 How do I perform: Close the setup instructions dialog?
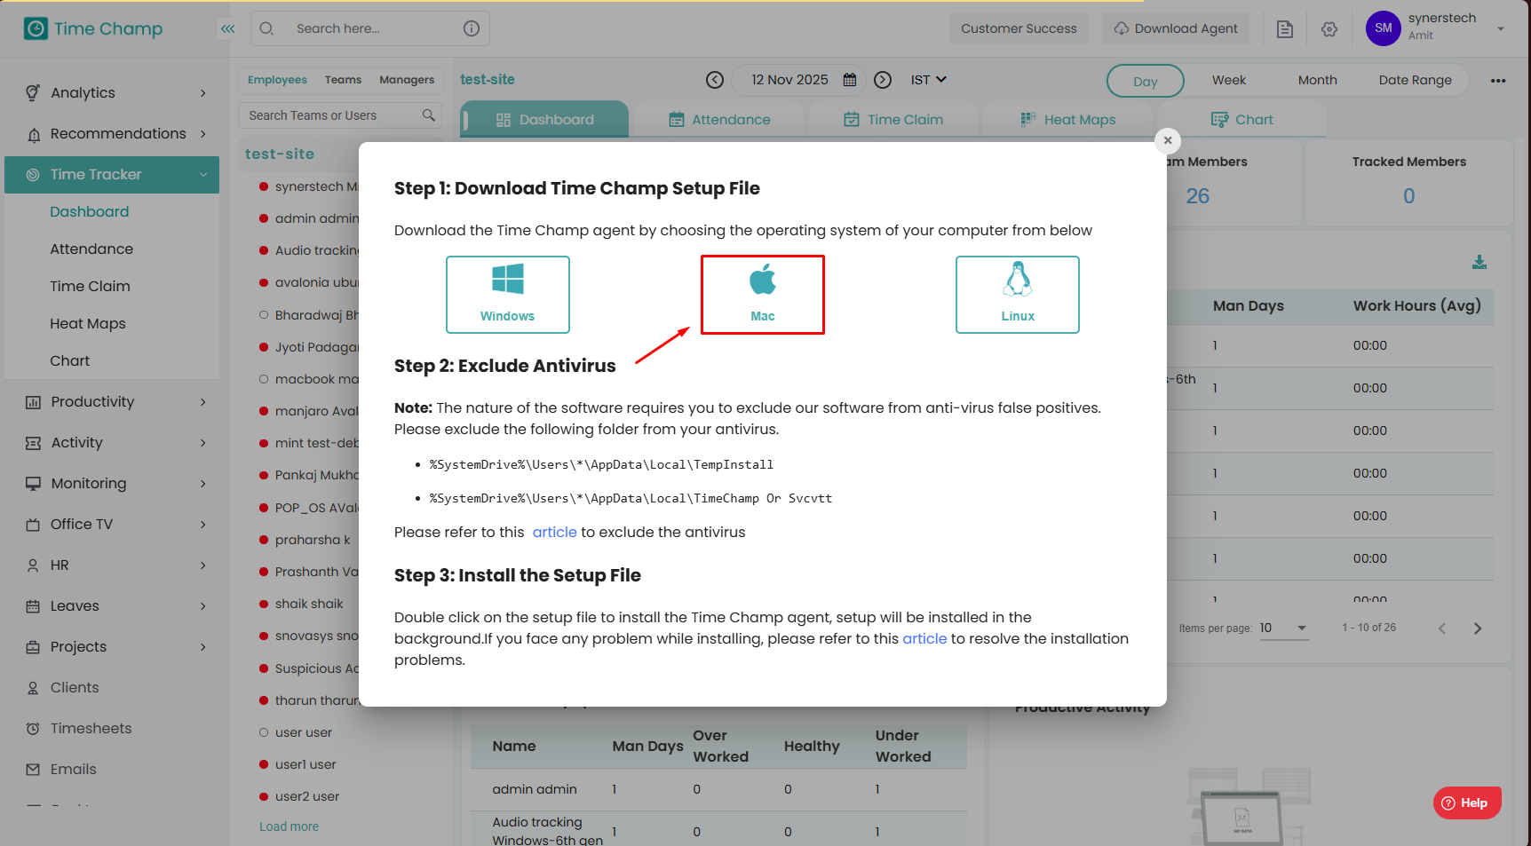coord(1168,140)
